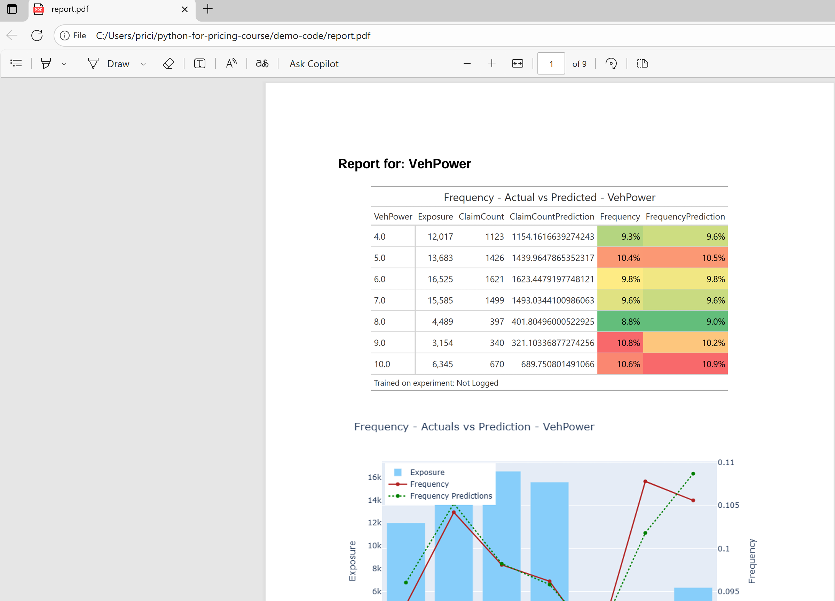Select the Eraser tool
Image resolution: width=835 pixels, height=601 pixels.
point(168,63)
